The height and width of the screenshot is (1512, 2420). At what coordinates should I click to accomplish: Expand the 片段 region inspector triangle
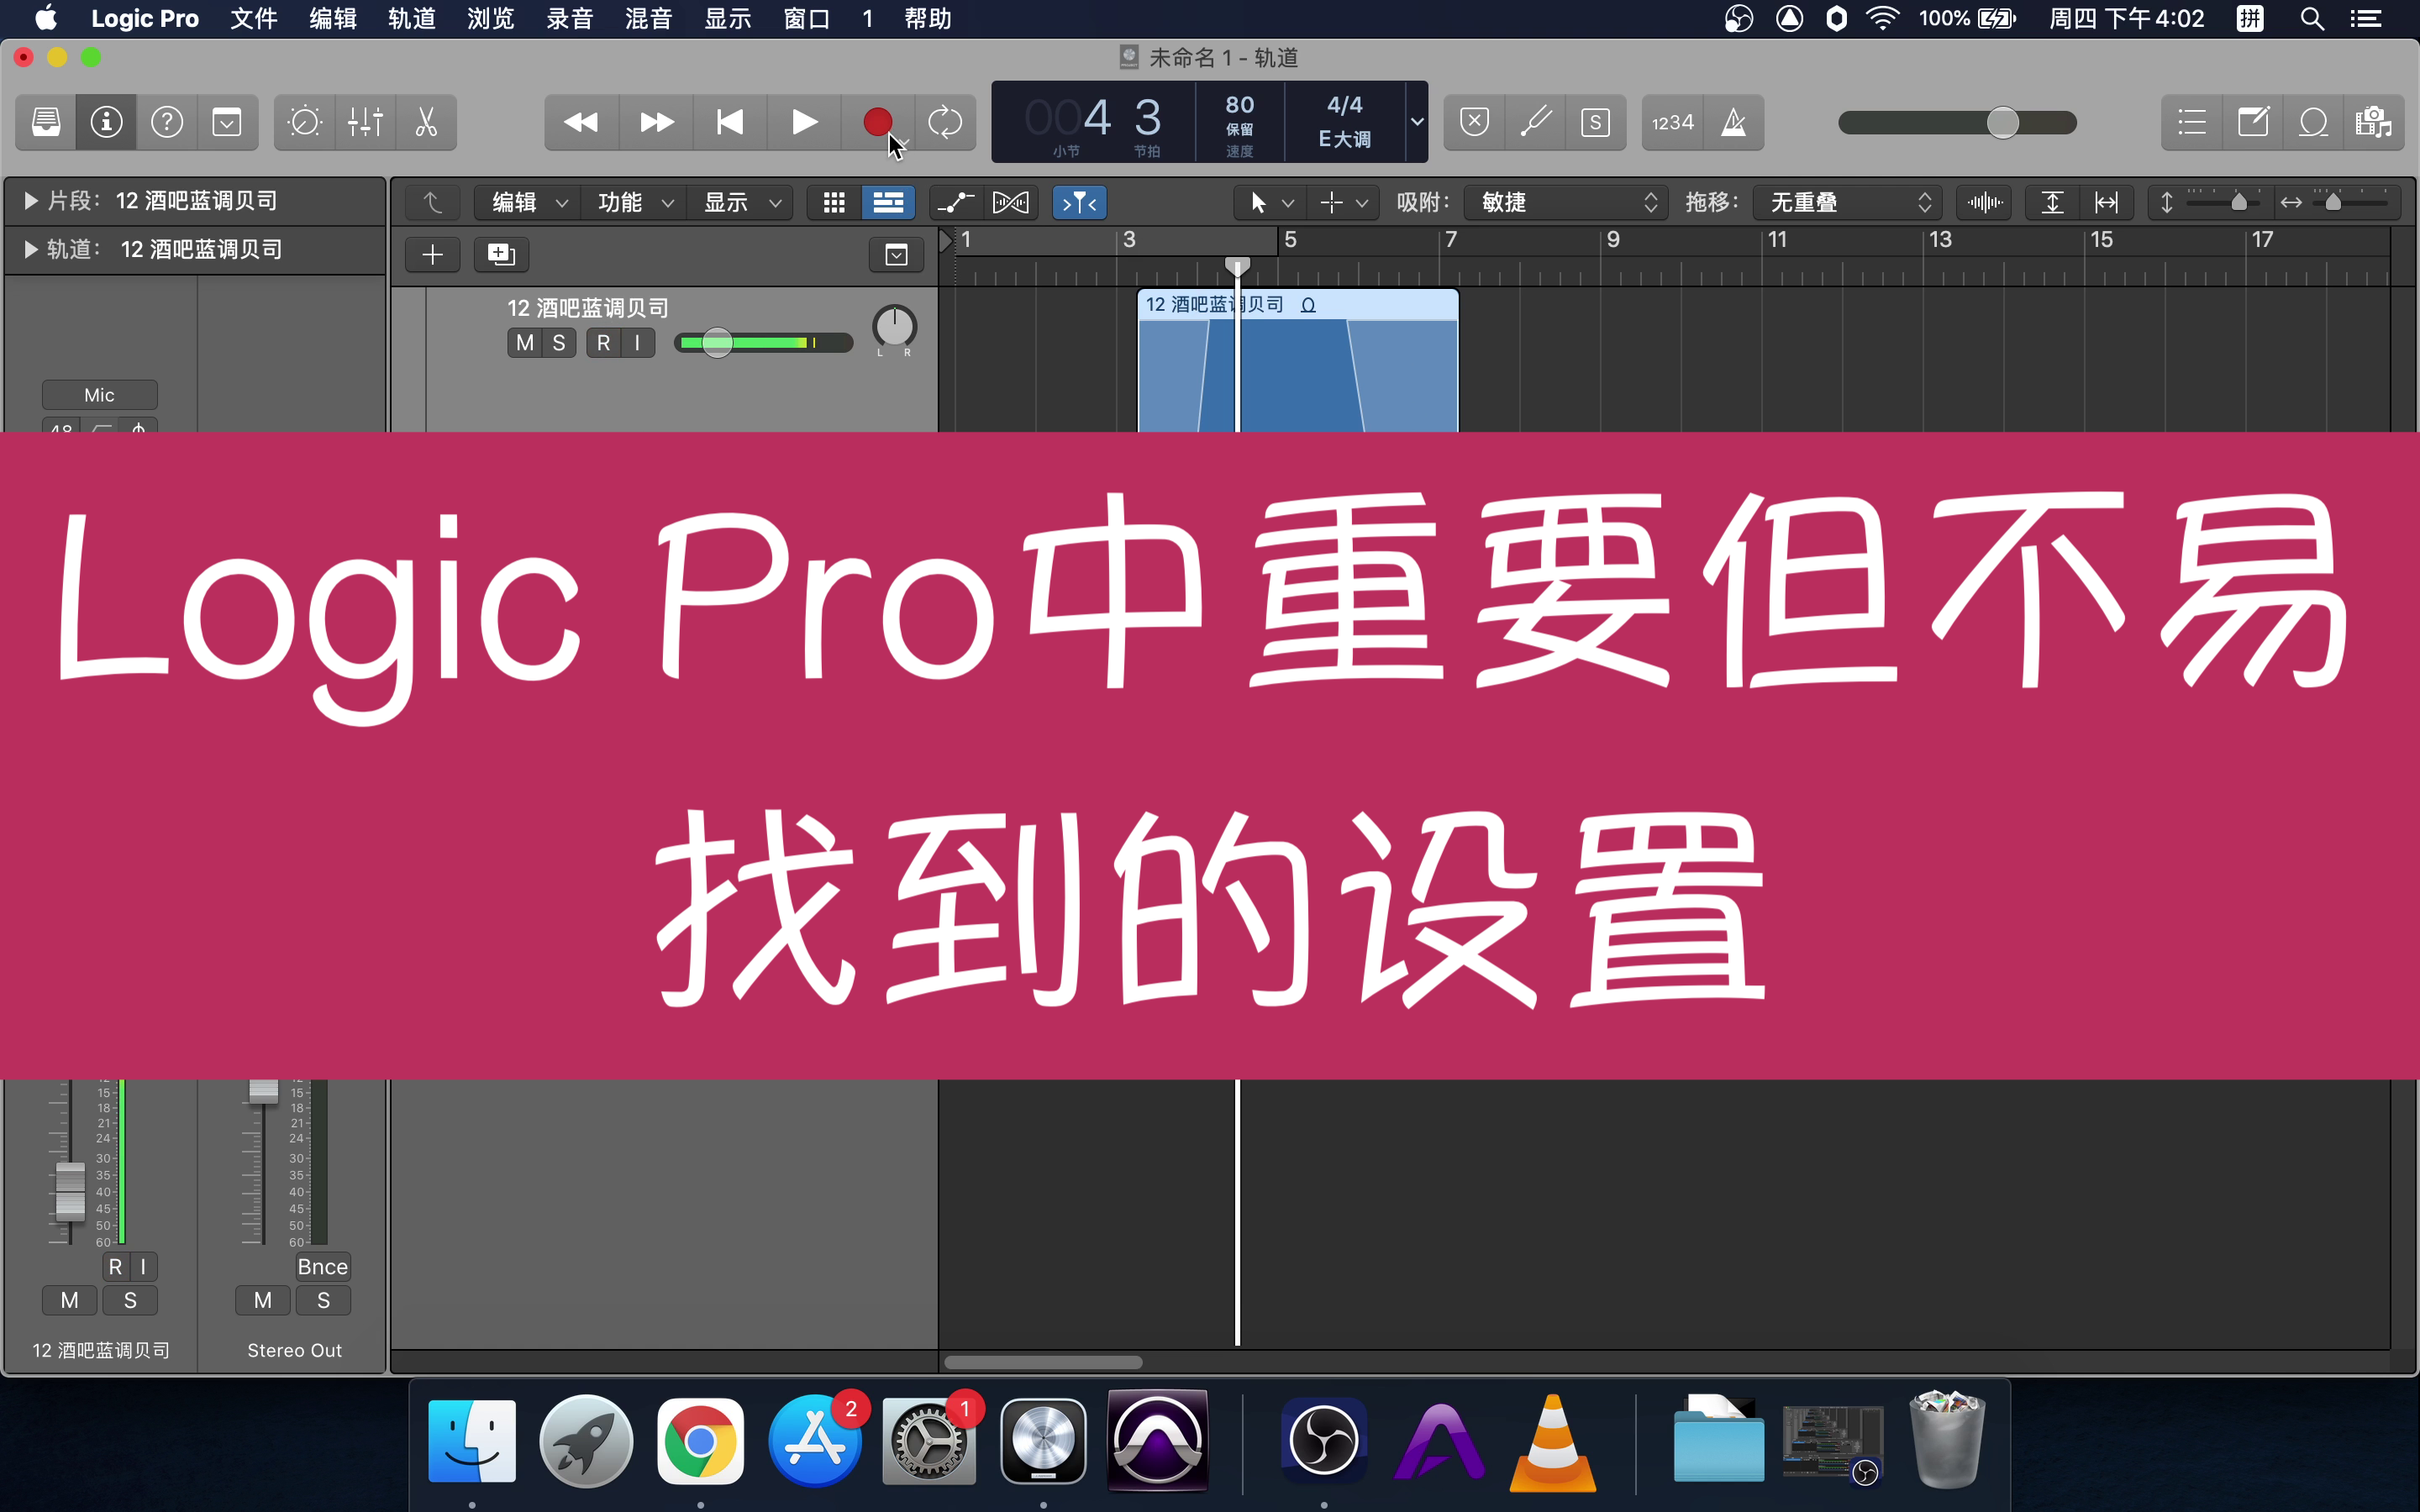click(30, 201)
